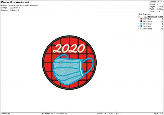Click the Stitches value '20330'

(160, 2)
